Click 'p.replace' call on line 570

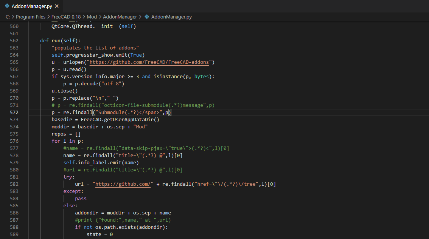pyautogui.click(x=91, y=98)
